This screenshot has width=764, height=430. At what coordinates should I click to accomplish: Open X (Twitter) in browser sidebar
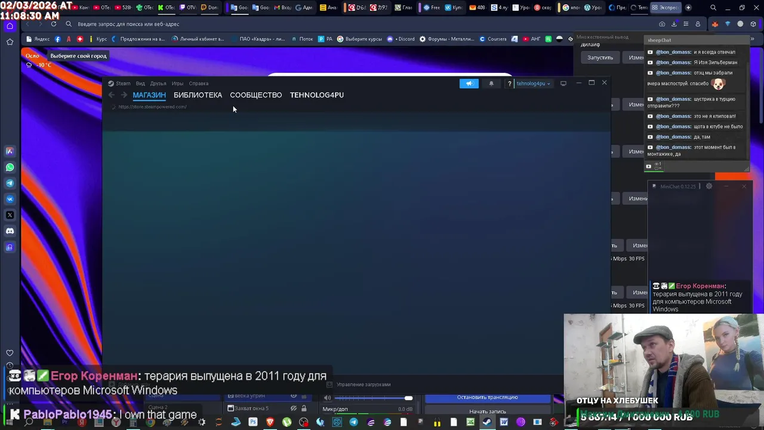[x=10, y=215]
